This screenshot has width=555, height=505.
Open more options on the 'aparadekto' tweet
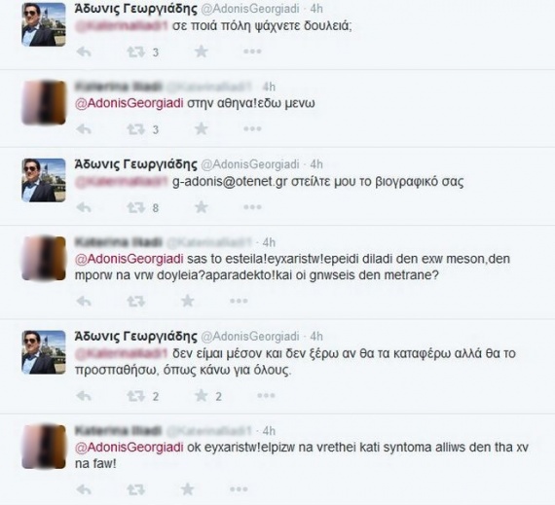pos(239,302)
